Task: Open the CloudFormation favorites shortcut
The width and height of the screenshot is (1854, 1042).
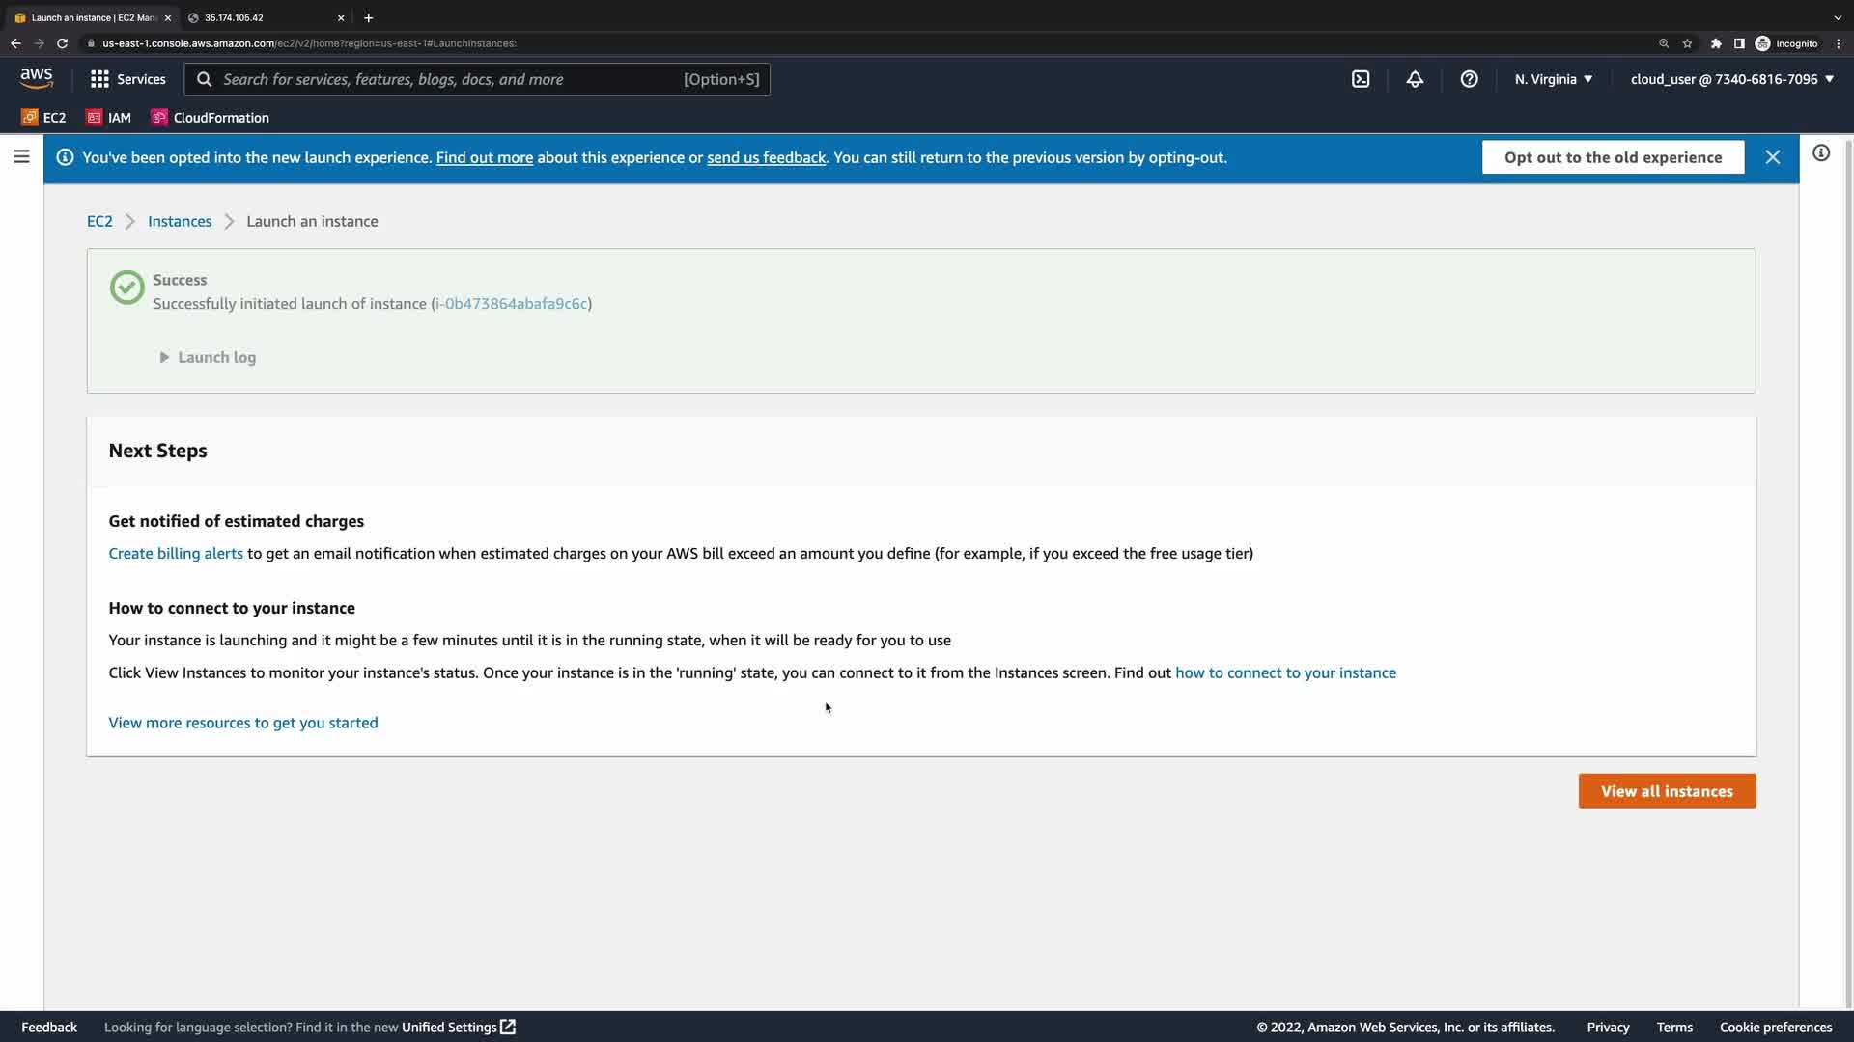Action: point(211,118)
